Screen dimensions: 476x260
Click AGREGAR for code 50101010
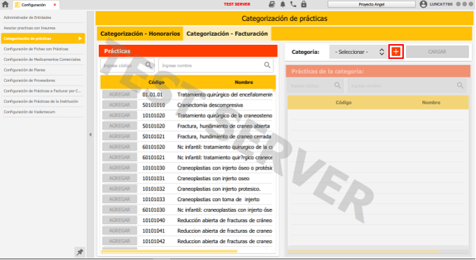click(x=120, y=105)
